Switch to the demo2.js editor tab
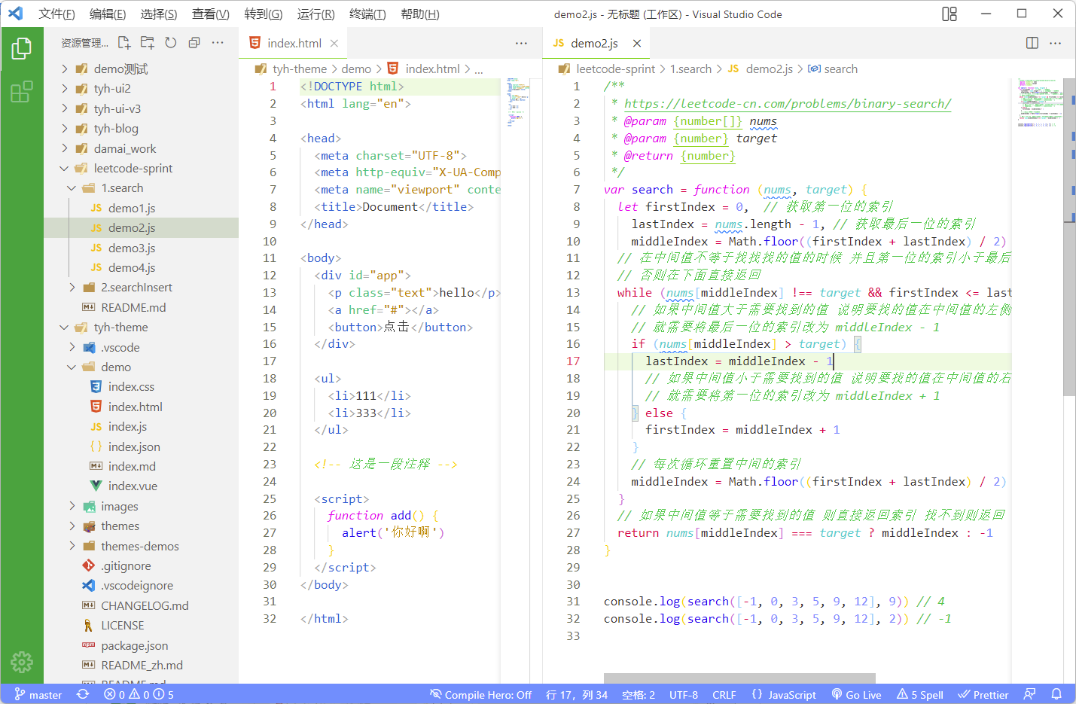The image size is (1076, 704). 595,44
